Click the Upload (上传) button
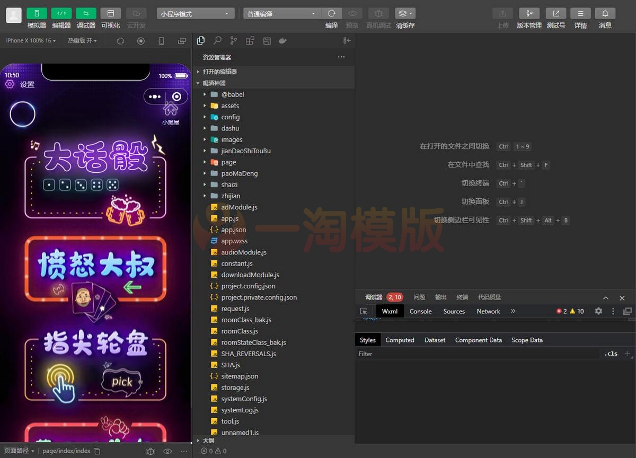The width and height of the screenshot is (636, 458). 502,13
